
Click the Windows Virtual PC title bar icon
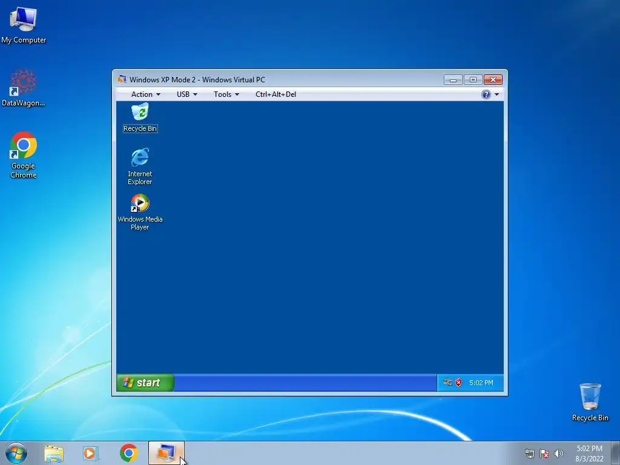point(122,79)
